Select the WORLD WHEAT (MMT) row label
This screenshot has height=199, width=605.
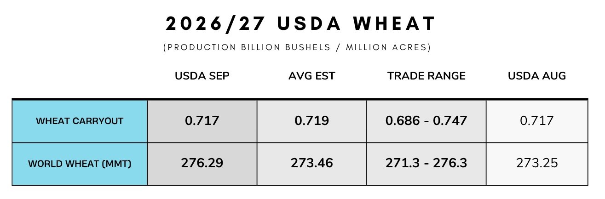pyautogui.click(x=80, y=164)
